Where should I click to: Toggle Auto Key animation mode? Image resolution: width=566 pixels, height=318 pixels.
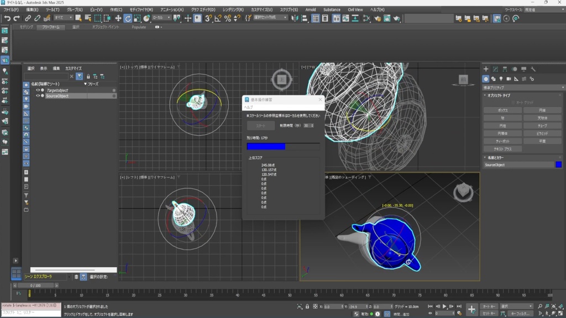tap(489, 306)
